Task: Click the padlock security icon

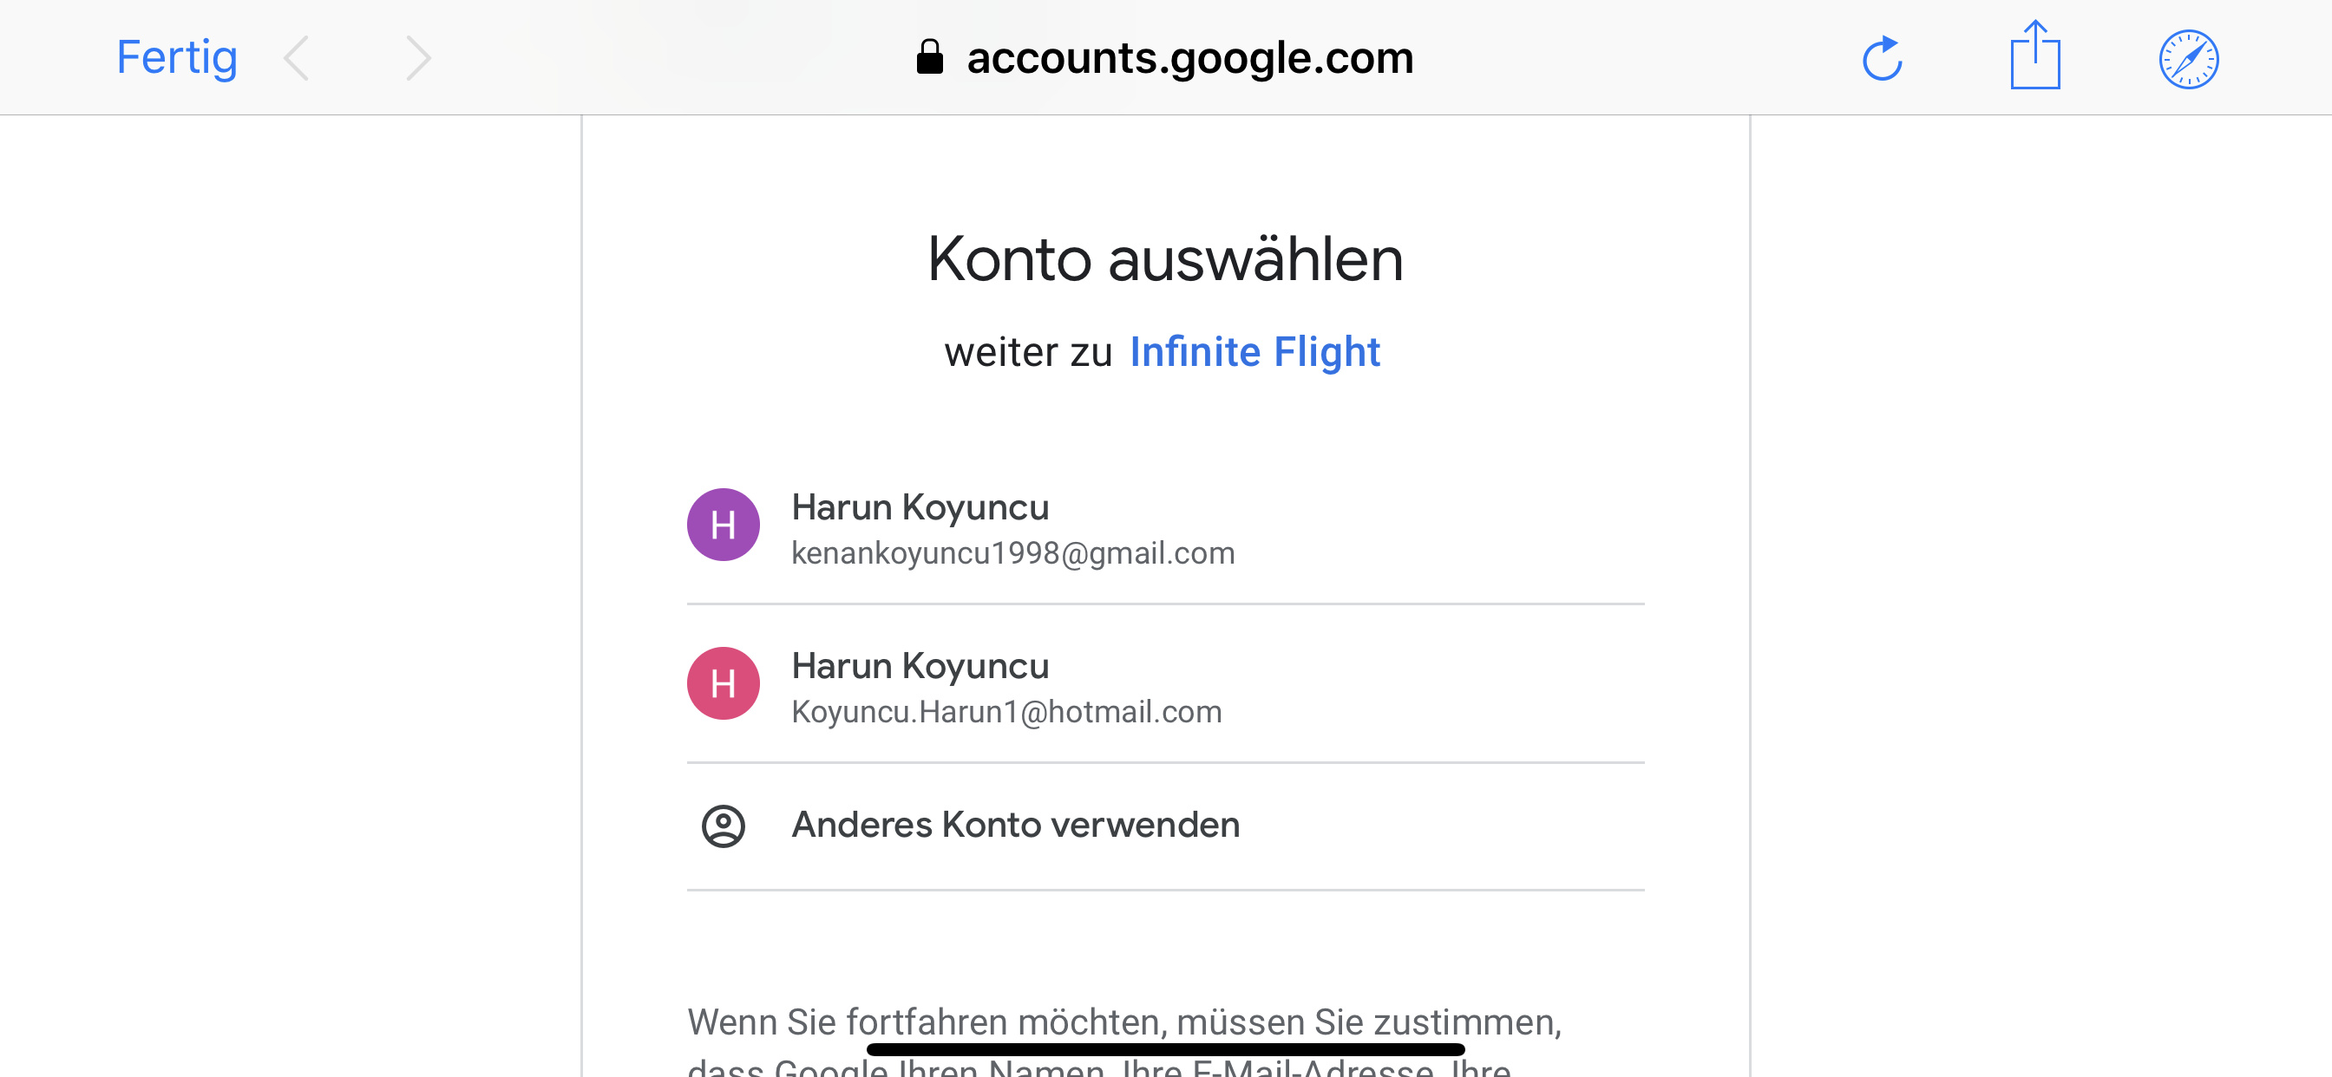Action: point(929,57)
